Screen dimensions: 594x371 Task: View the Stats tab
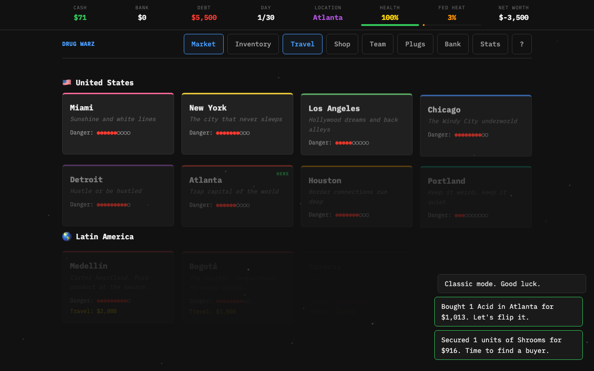[490, 44]
